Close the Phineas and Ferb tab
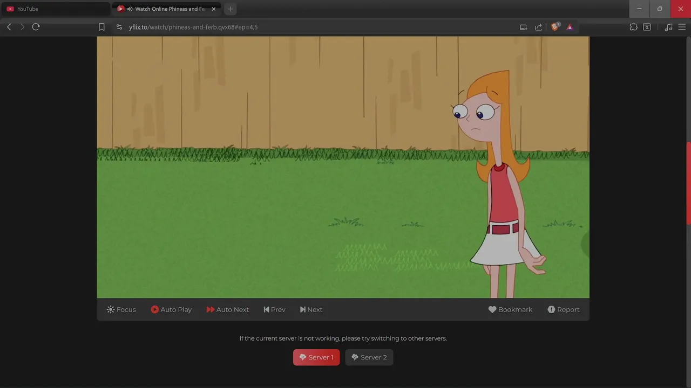The height and width of the screenshot is (388, 691). pos(213,9)
